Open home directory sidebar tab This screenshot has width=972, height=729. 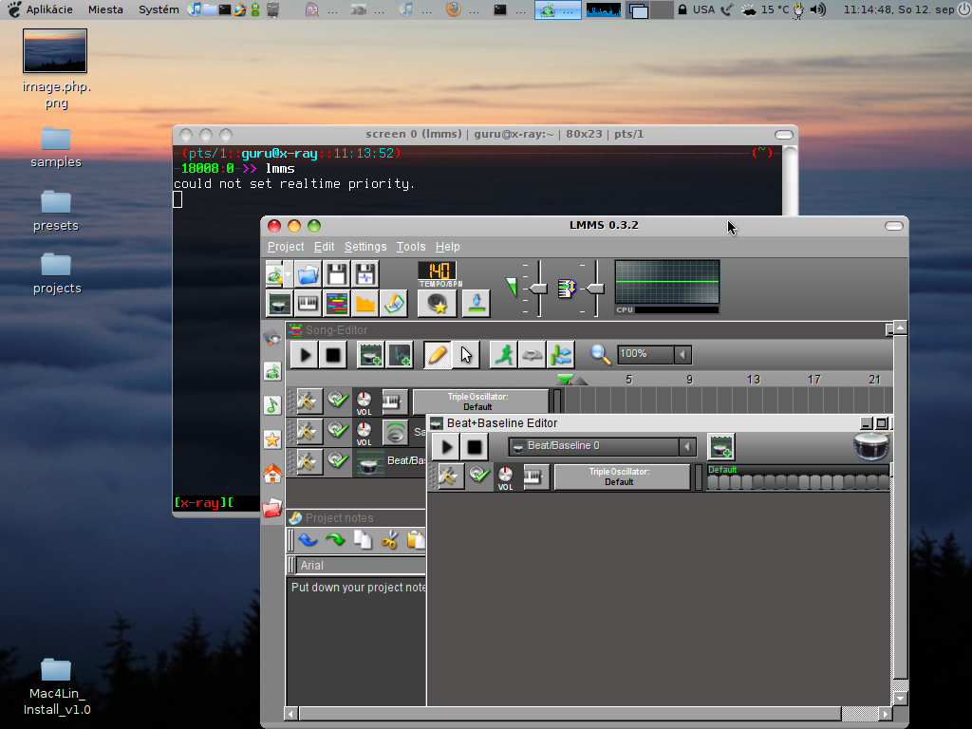272,475
